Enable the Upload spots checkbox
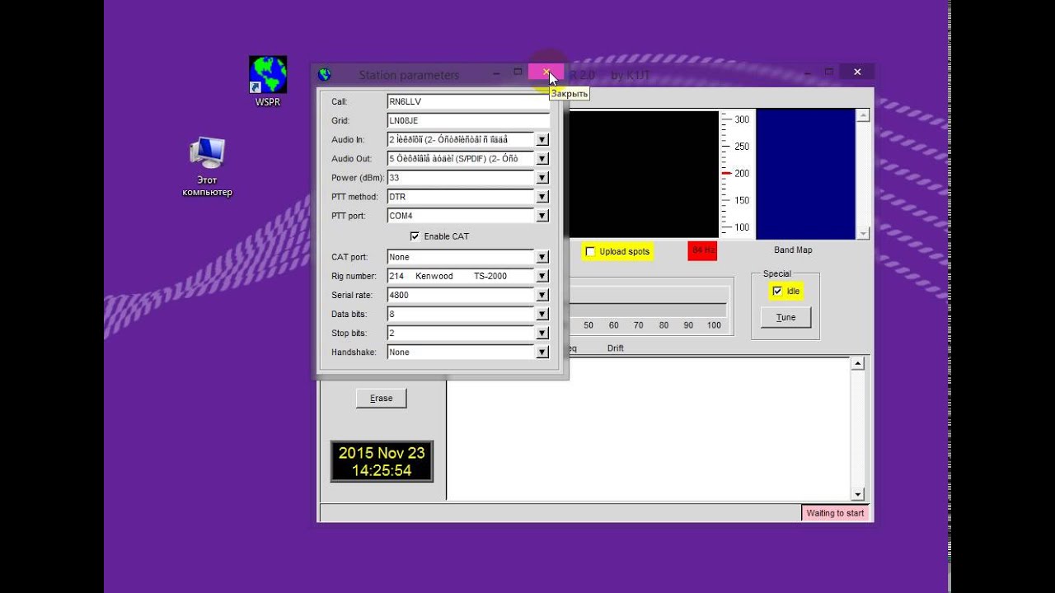This screenshot has width=1055, height=593. pyautogui.click(x=590, y=251)
